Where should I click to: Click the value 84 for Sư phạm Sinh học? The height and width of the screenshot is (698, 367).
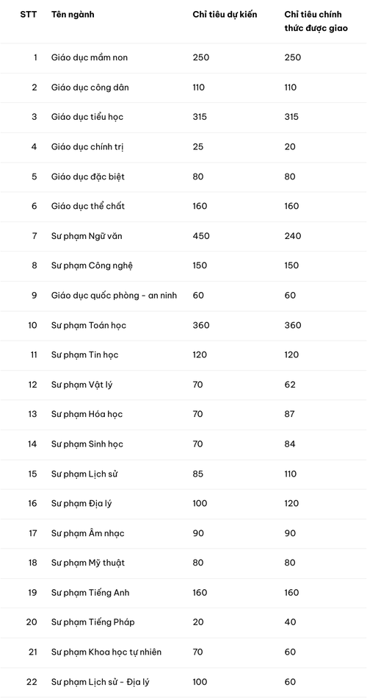290,444
